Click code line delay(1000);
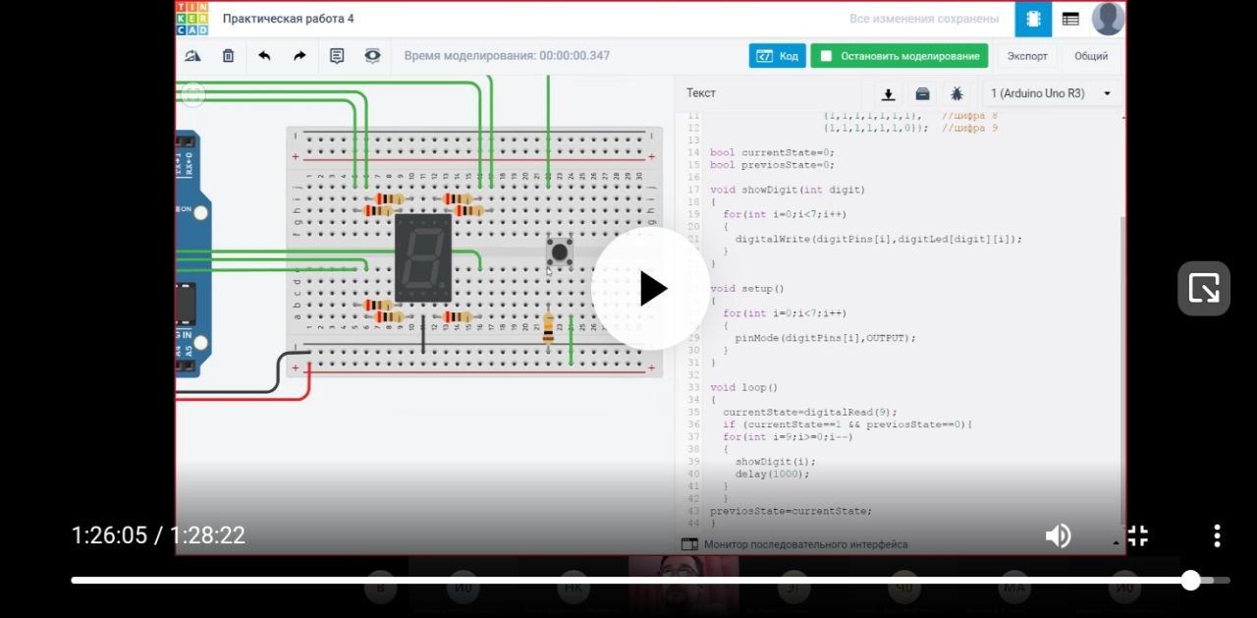 tap(773, 475)
